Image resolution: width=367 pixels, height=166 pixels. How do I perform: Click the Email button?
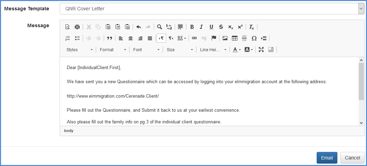(327, 158)
